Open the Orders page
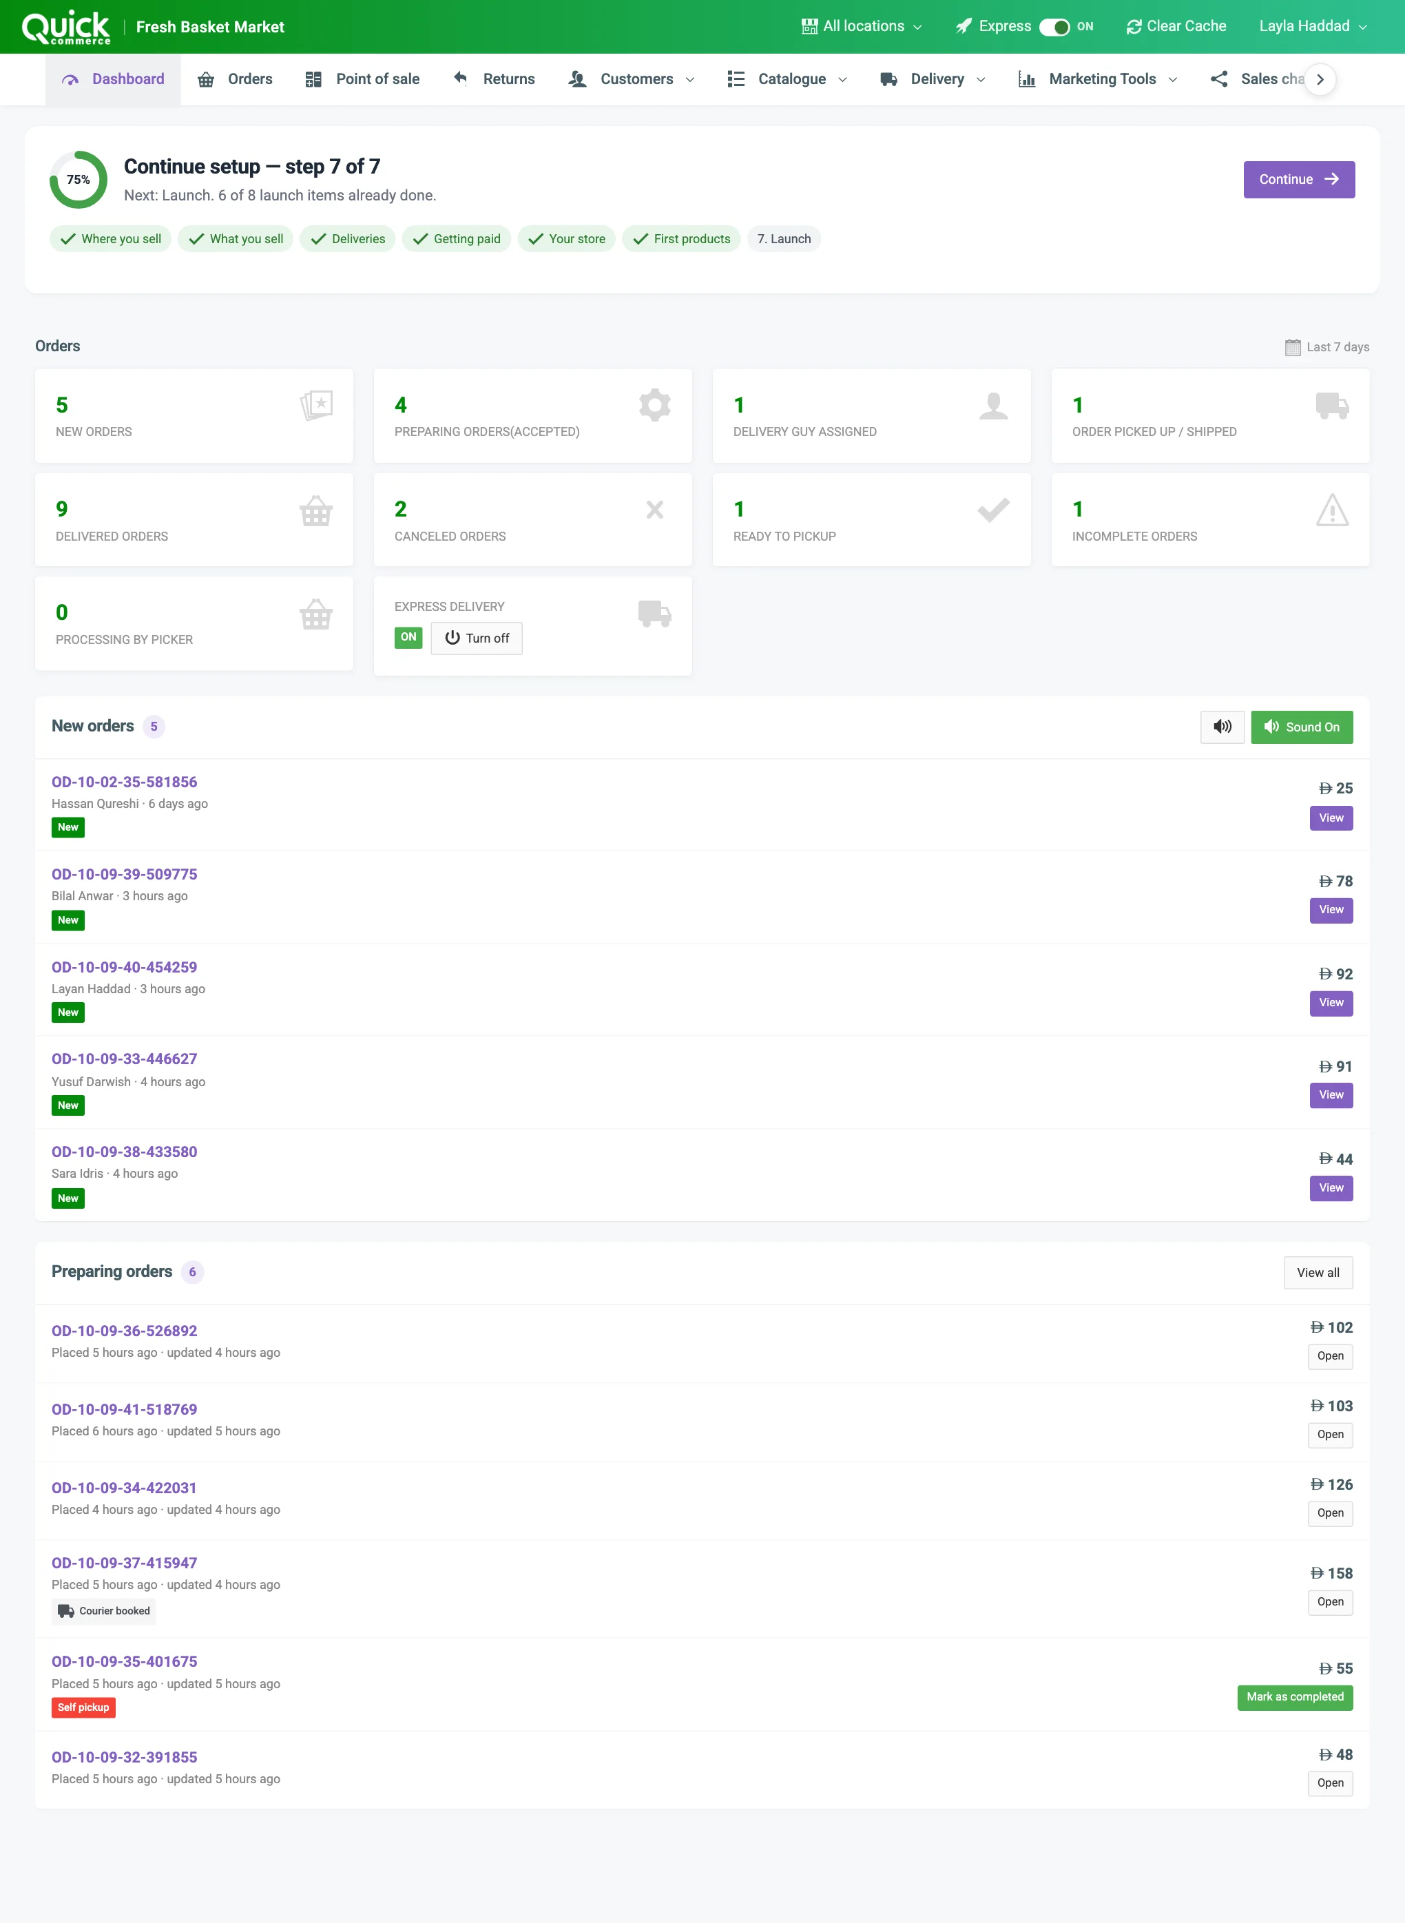Viewport: 1405px width, 1923px height. click(235, 79)
